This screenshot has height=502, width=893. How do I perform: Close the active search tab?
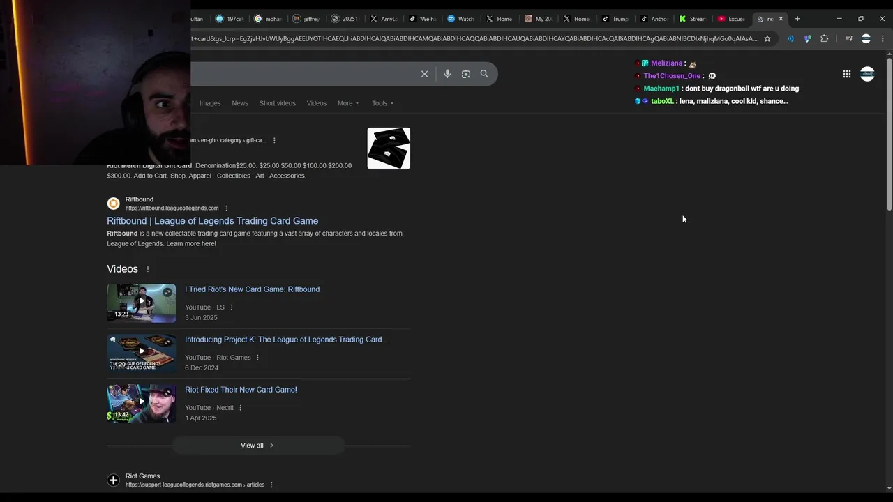(x=781, y=19)
